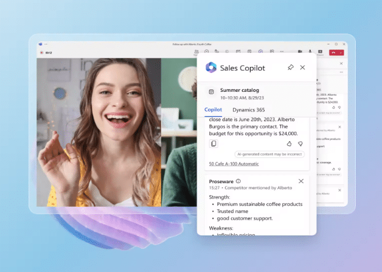Image resolution: width=382 pixels, height=272 pixels.
Task: Show info about Proseware competitor
Action: 238,181
